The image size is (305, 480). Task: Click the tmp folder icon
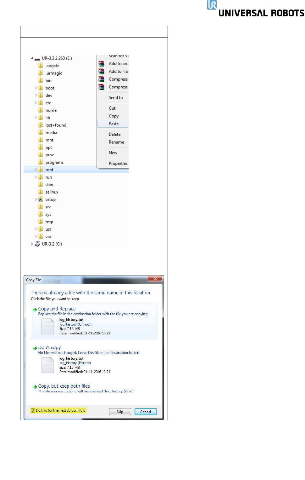pyautogui.click(x=41, y=222)
